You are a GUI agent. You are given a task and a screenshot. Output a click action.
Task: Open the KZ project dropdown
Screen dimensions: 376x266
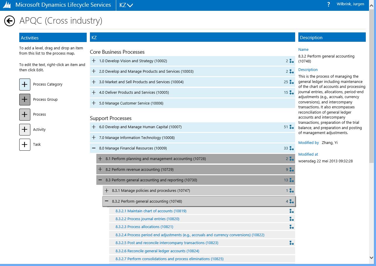126,5
